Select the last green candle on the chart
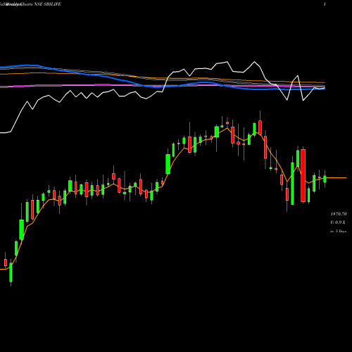352x352 pixels. [325, 179]
